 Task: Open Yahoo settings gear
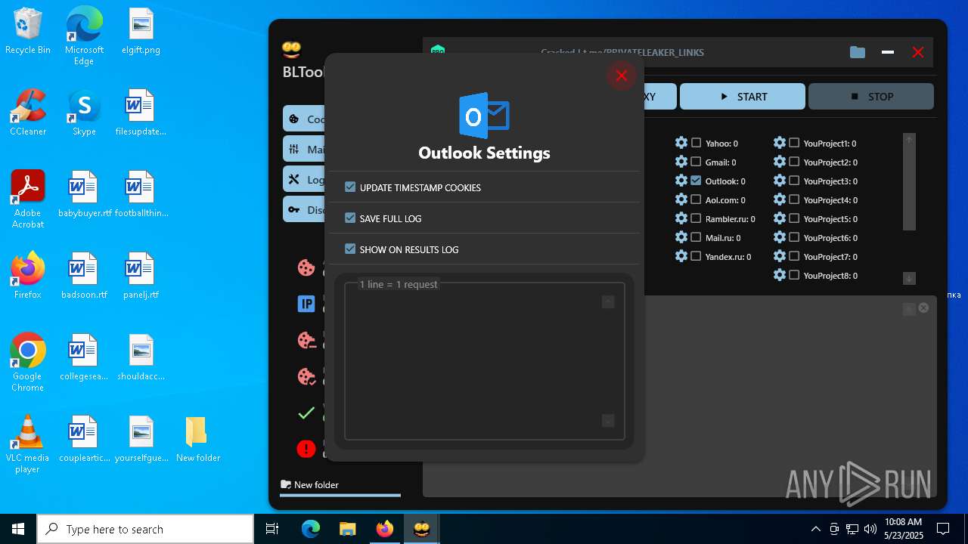pyautogui.click(x=681, y=143)
